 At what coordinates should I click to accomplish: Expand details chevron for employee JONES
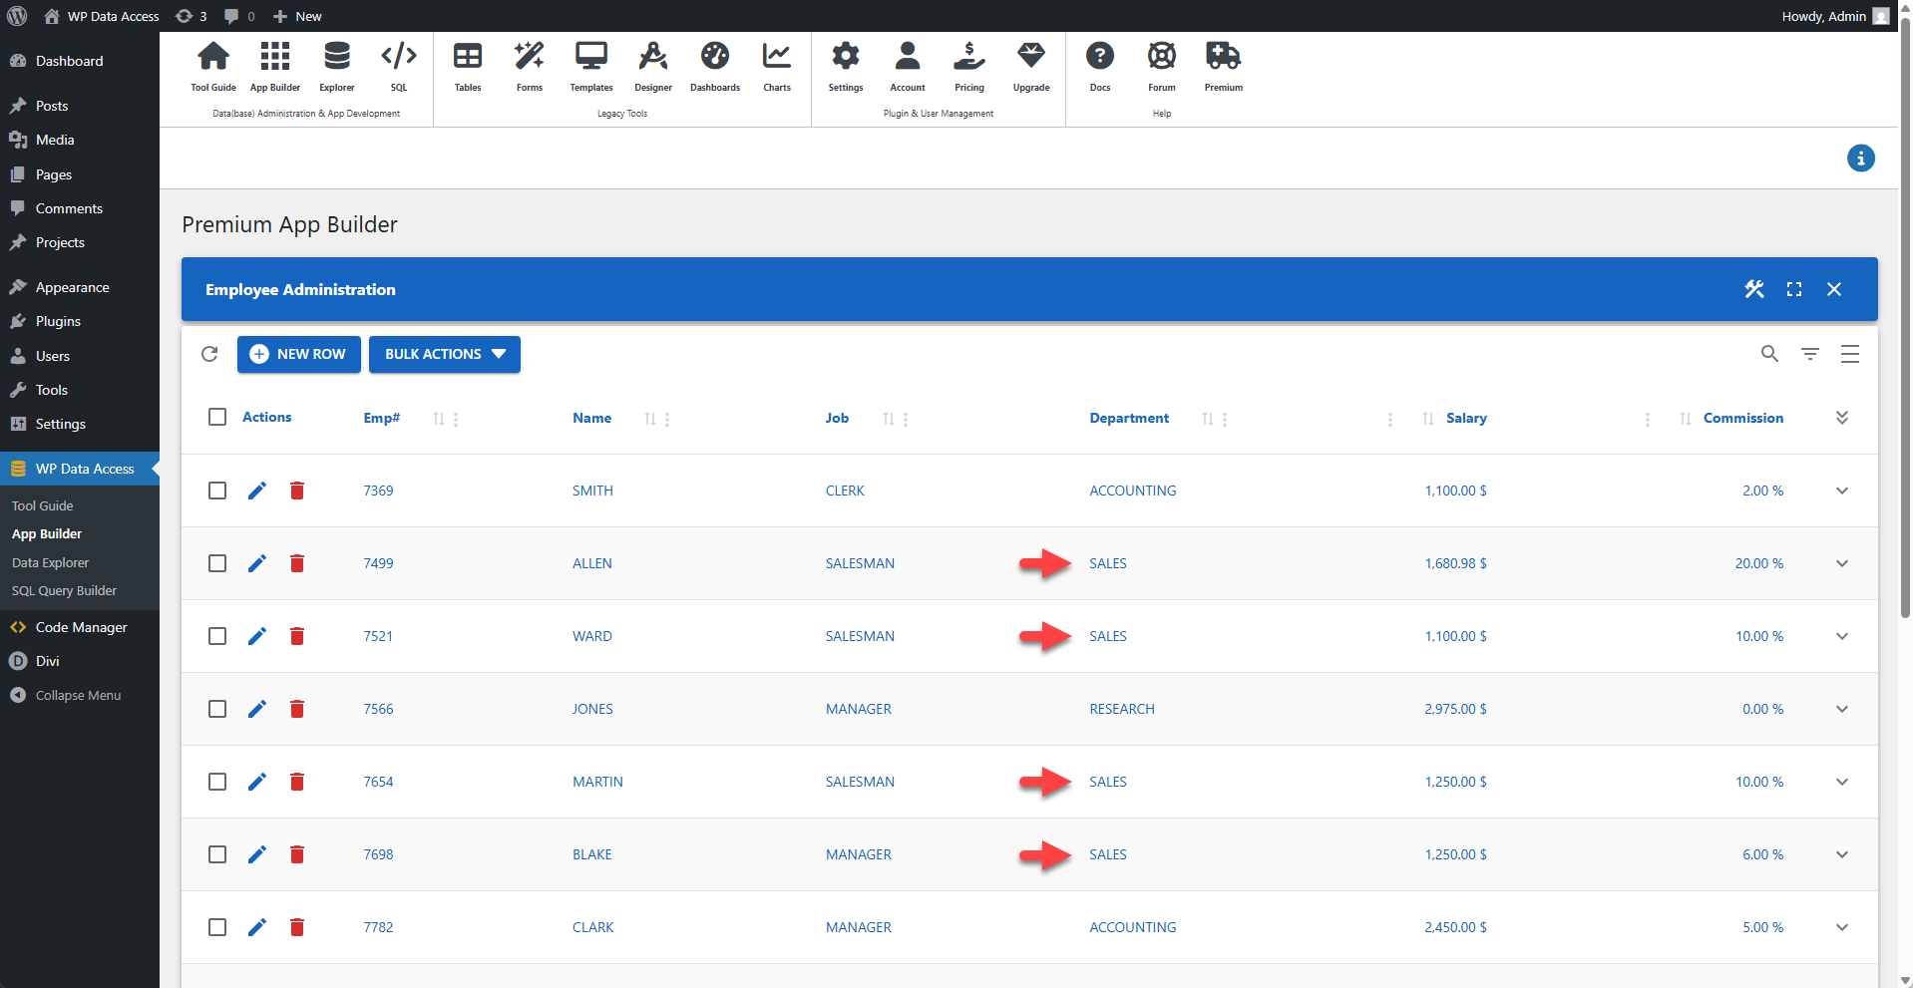1841,709
